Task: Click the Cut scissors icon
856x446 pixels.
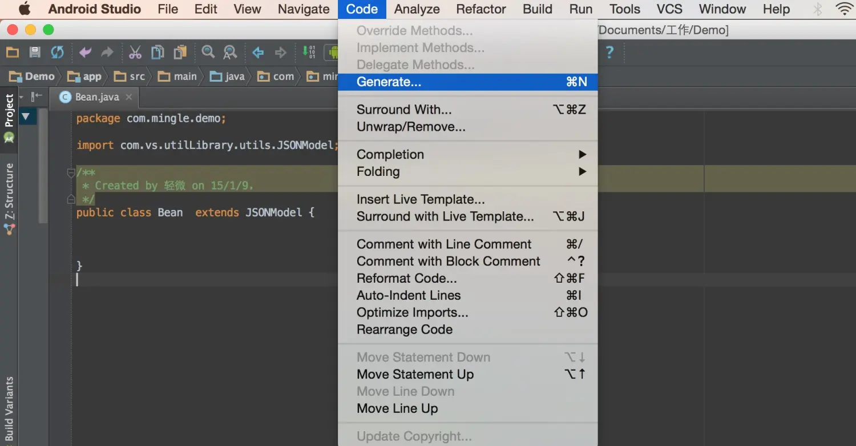Action: [x=135, y=53]
